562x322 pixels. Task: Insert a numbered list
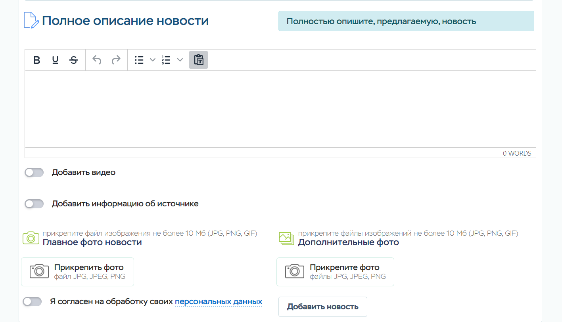coord(166,60)
